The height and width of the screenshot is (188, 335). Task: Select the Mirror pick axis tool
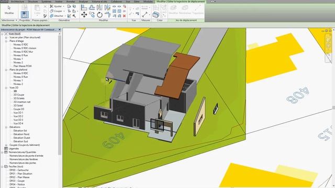click(99, 7)
